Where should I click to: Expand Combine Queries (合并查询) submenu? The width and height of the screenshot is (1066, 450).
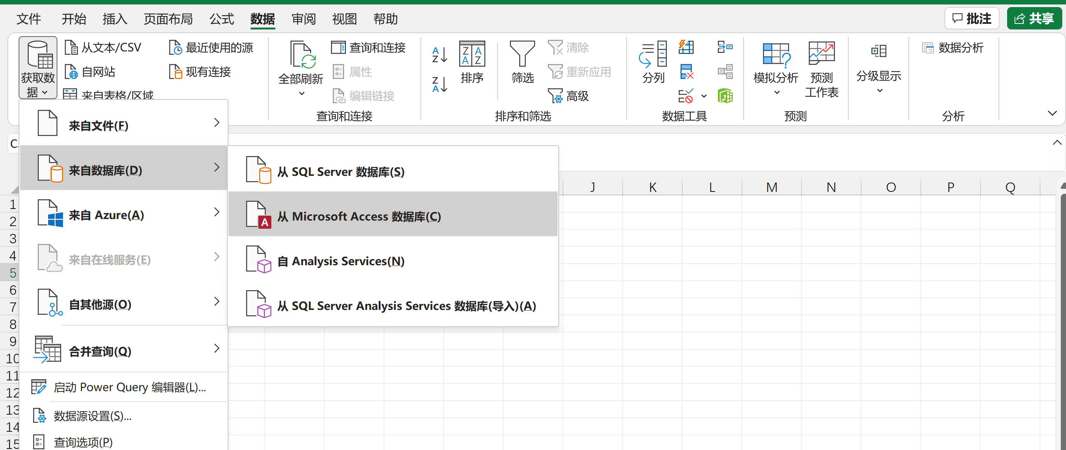(124, 349)
